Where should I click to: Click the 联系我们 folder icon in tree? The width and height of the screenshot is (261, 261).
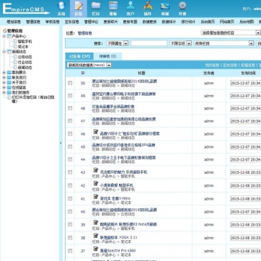coord(9,78)
